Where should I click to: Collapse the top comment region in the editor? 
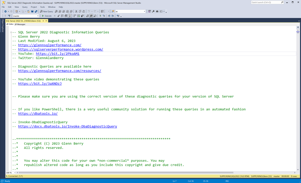coord(11,32)
